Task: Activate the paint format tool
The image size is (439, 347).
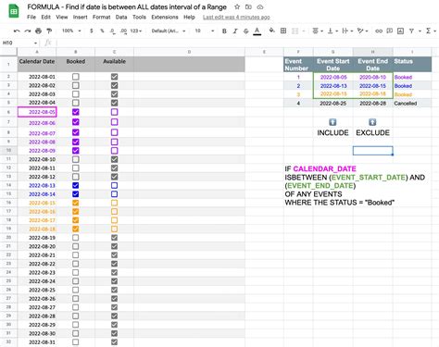Action: (x=49, y=31)
